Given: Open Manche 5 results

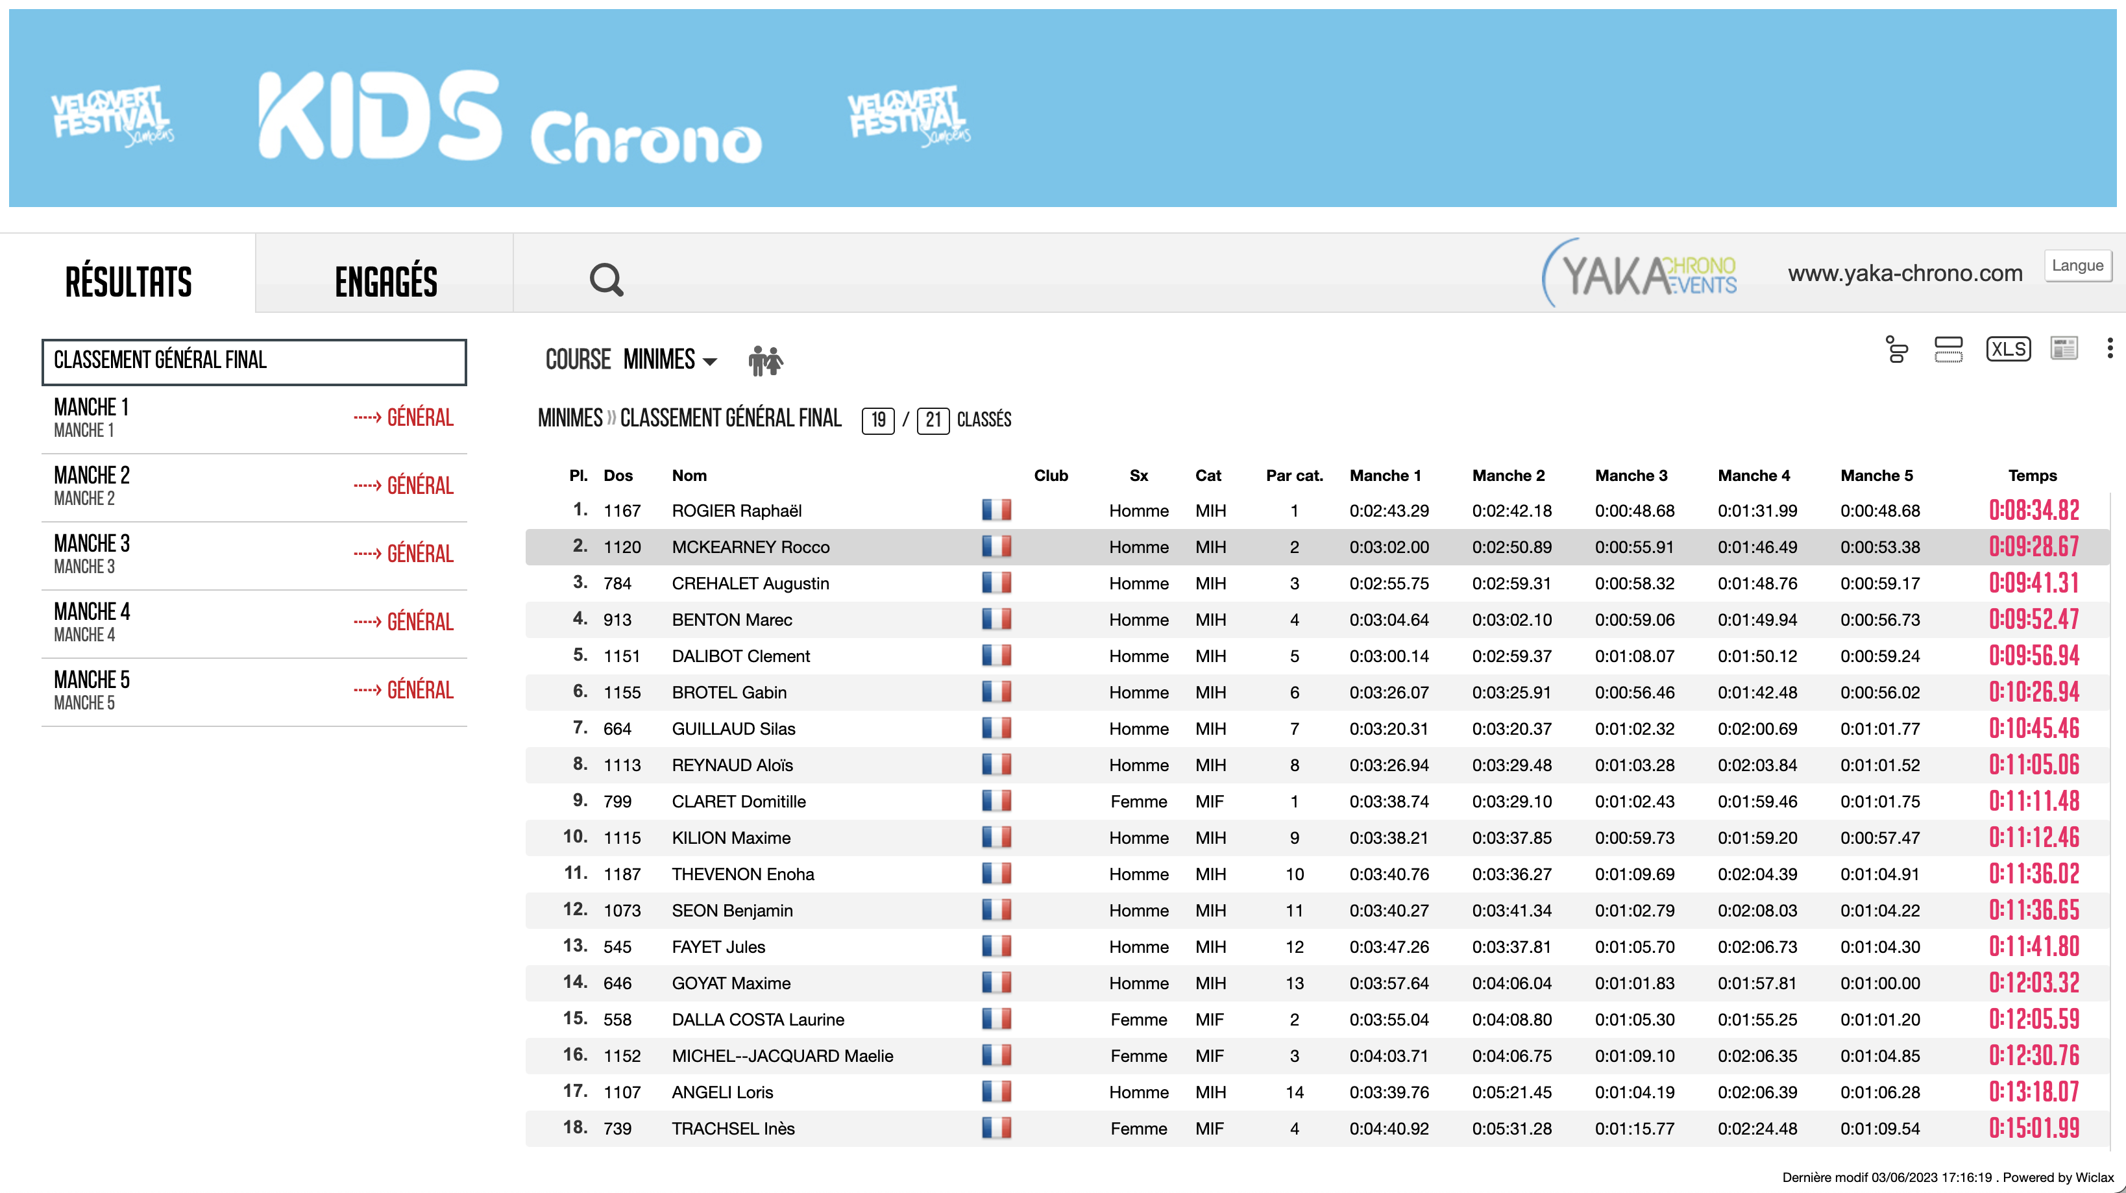Looking at the screenshot, I should (x=92, y=690).
